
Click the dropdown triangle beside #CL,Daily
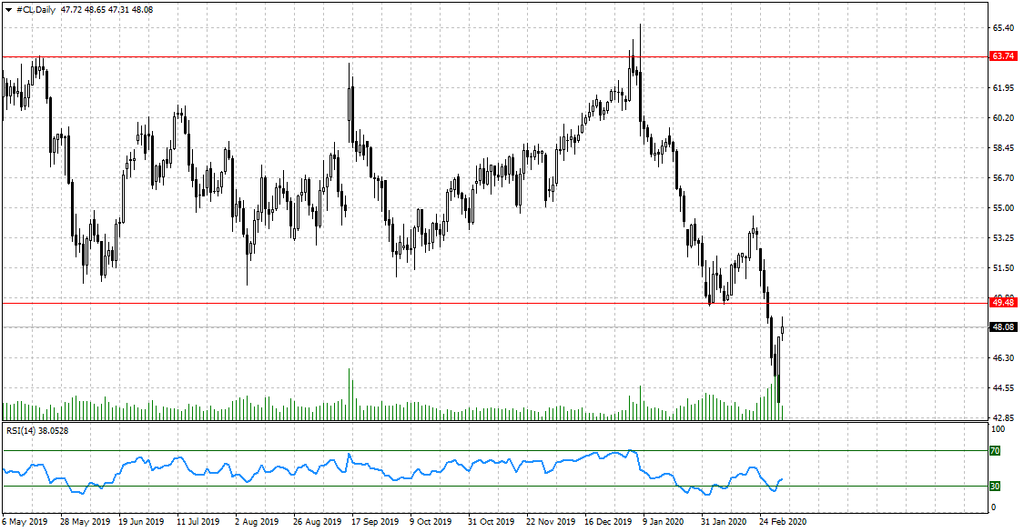8,9
